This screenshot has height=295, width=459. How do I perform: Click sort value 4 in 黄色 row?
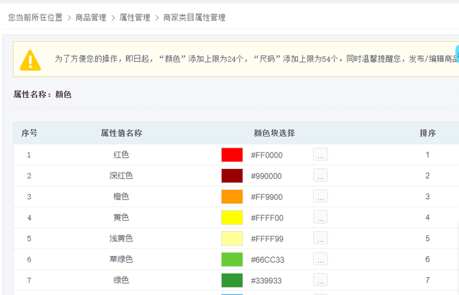tap(427, 217)
